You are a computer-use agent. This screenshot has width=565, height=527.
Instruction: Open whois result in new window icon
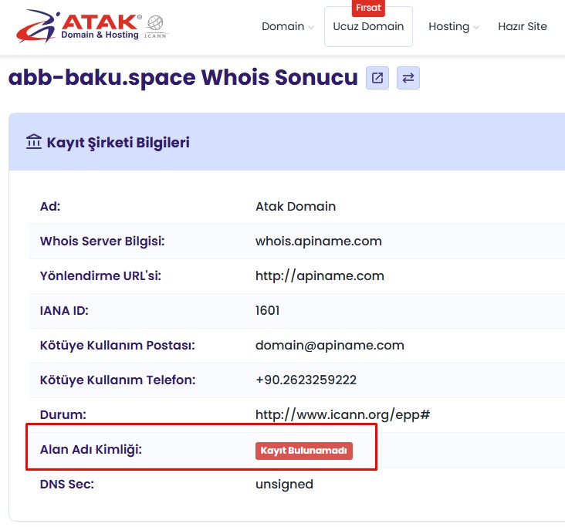[377, 78]
